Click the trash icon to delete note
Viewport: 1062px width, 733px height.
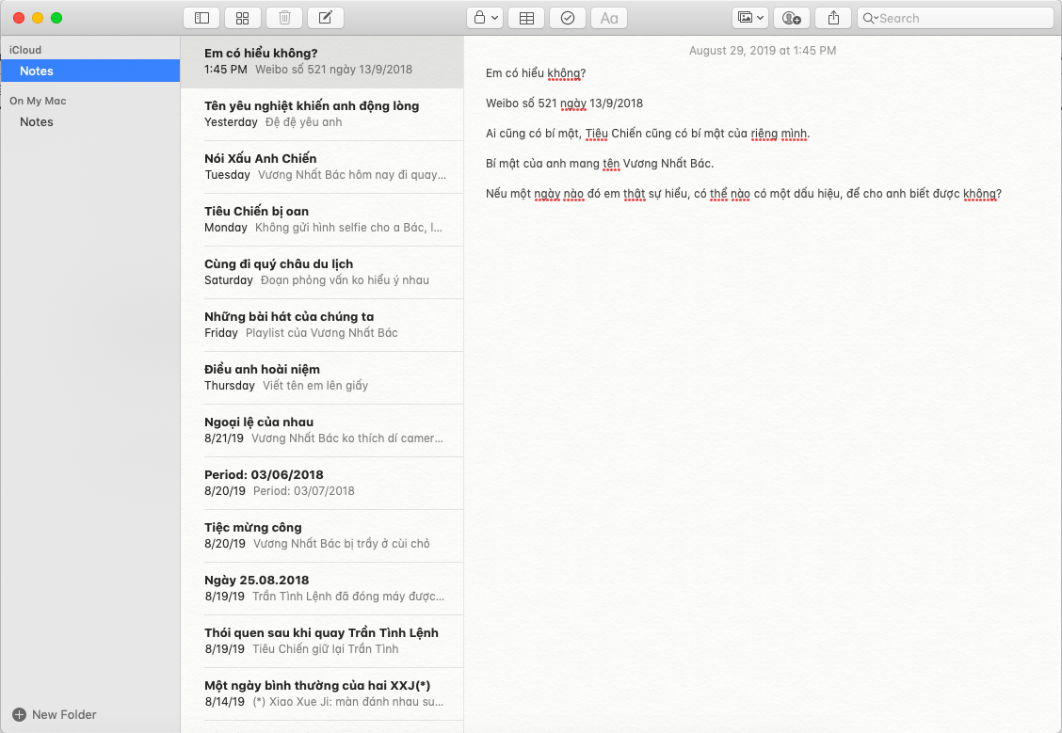pos(284,18)
